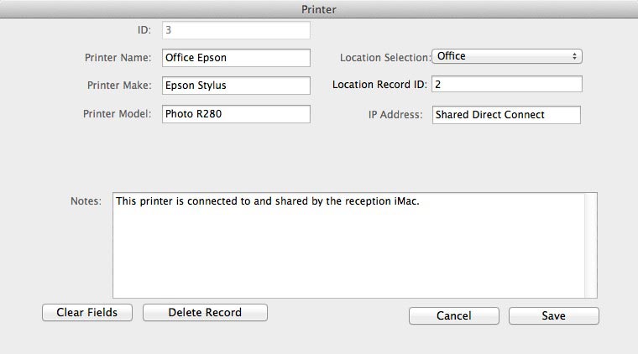This screenshot has width=638, height=354.
Task: Click the "Printer Model:" label
Action: coord(115,114)
